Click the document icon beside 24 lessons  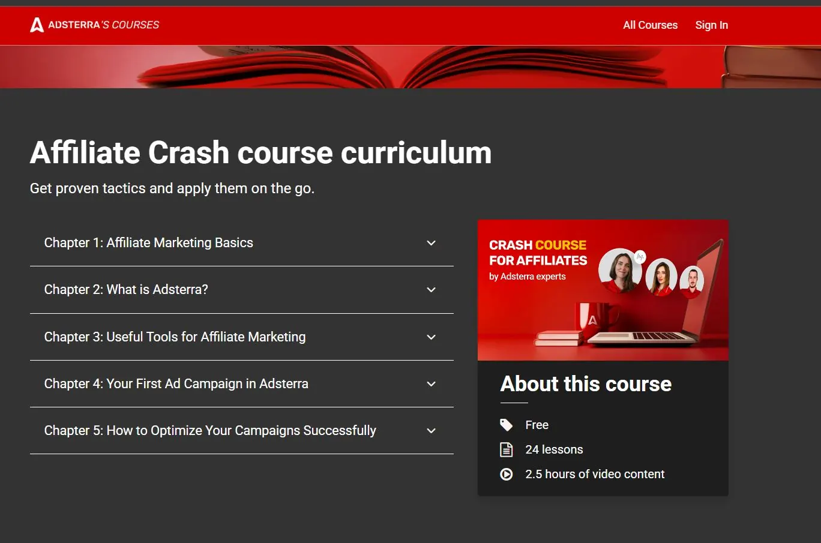coord(507,449)
